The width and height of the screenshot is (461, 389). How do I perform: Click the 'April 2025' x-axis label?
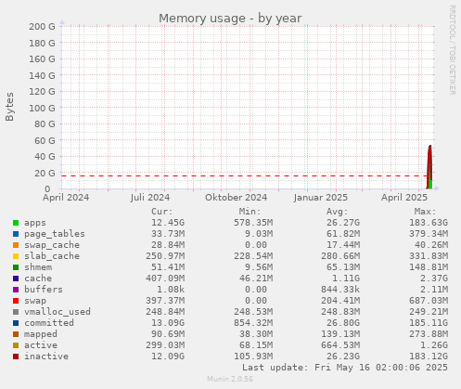404,198
